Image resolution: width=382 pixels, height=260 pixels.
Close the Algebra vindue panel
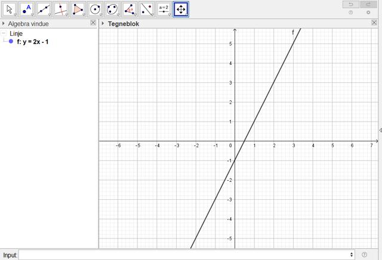[93, 23]
